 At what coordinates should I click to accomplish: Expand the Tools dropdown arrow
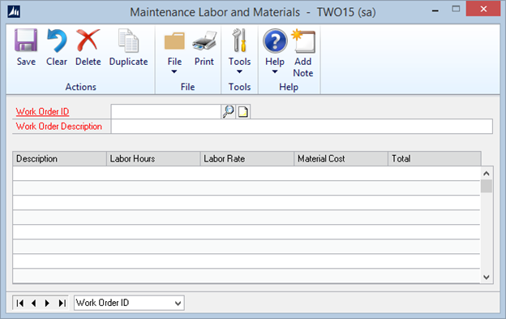coord(239,71)
